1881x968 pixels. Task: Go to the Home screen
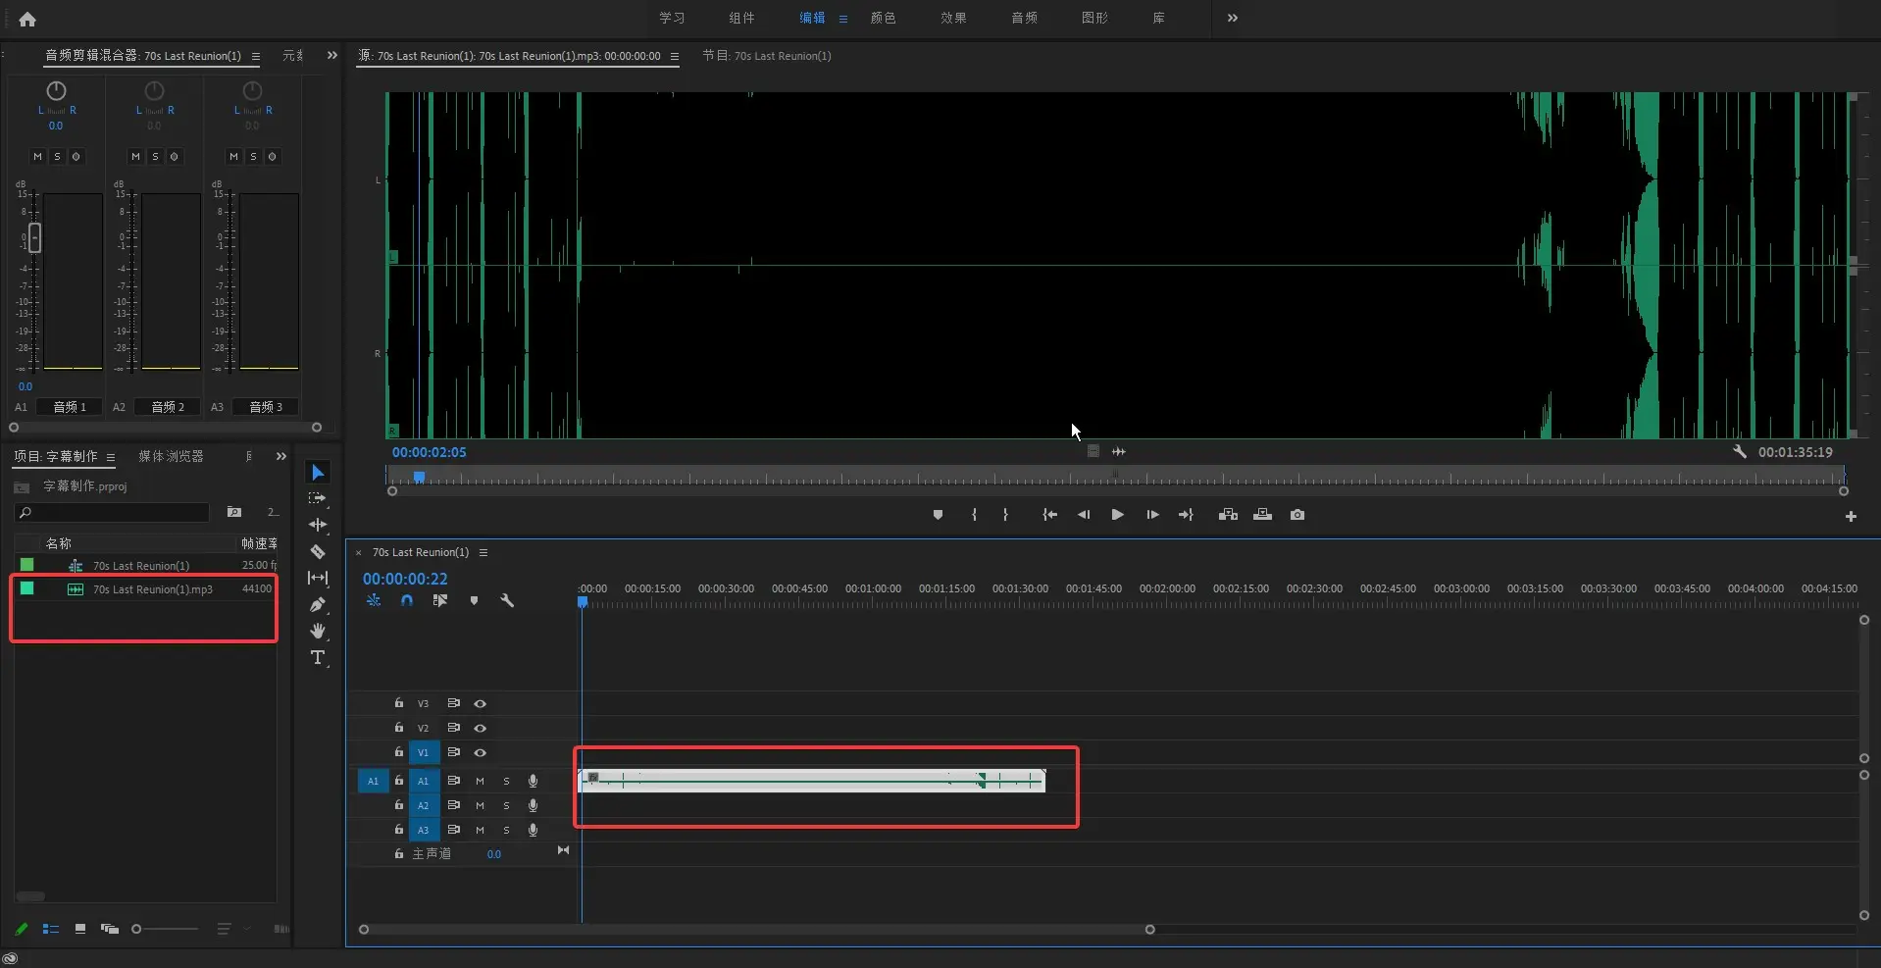coord(27,19)
